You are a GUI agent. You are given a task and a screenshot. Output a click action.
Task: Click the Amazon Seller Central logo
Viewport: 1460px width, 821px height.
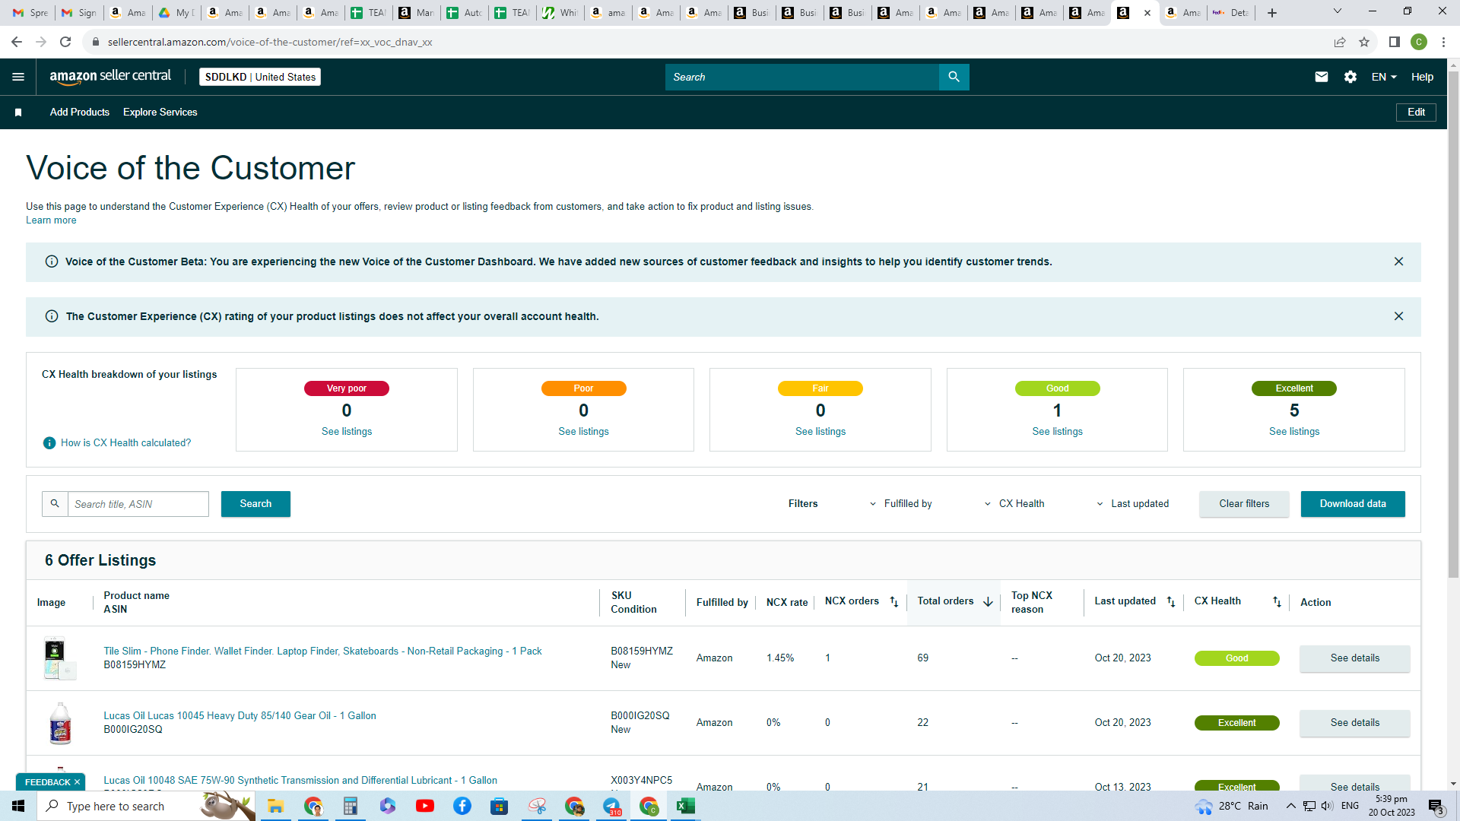[110, 77]
